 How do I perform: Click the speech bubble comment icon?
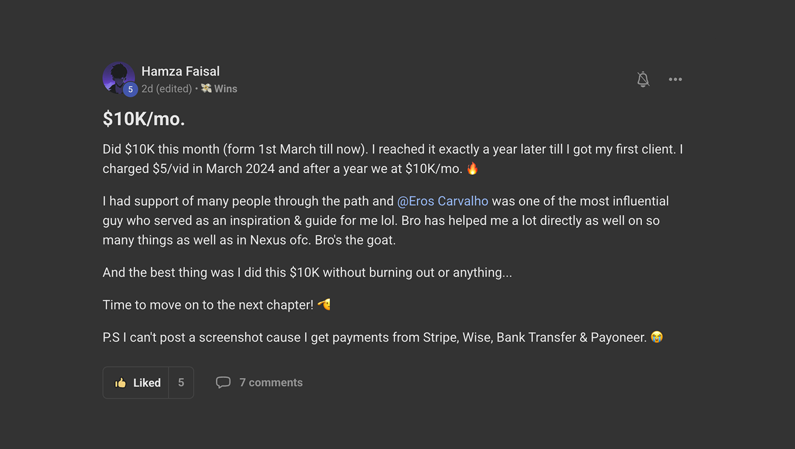pyautogui.click(x=223, y=383)
